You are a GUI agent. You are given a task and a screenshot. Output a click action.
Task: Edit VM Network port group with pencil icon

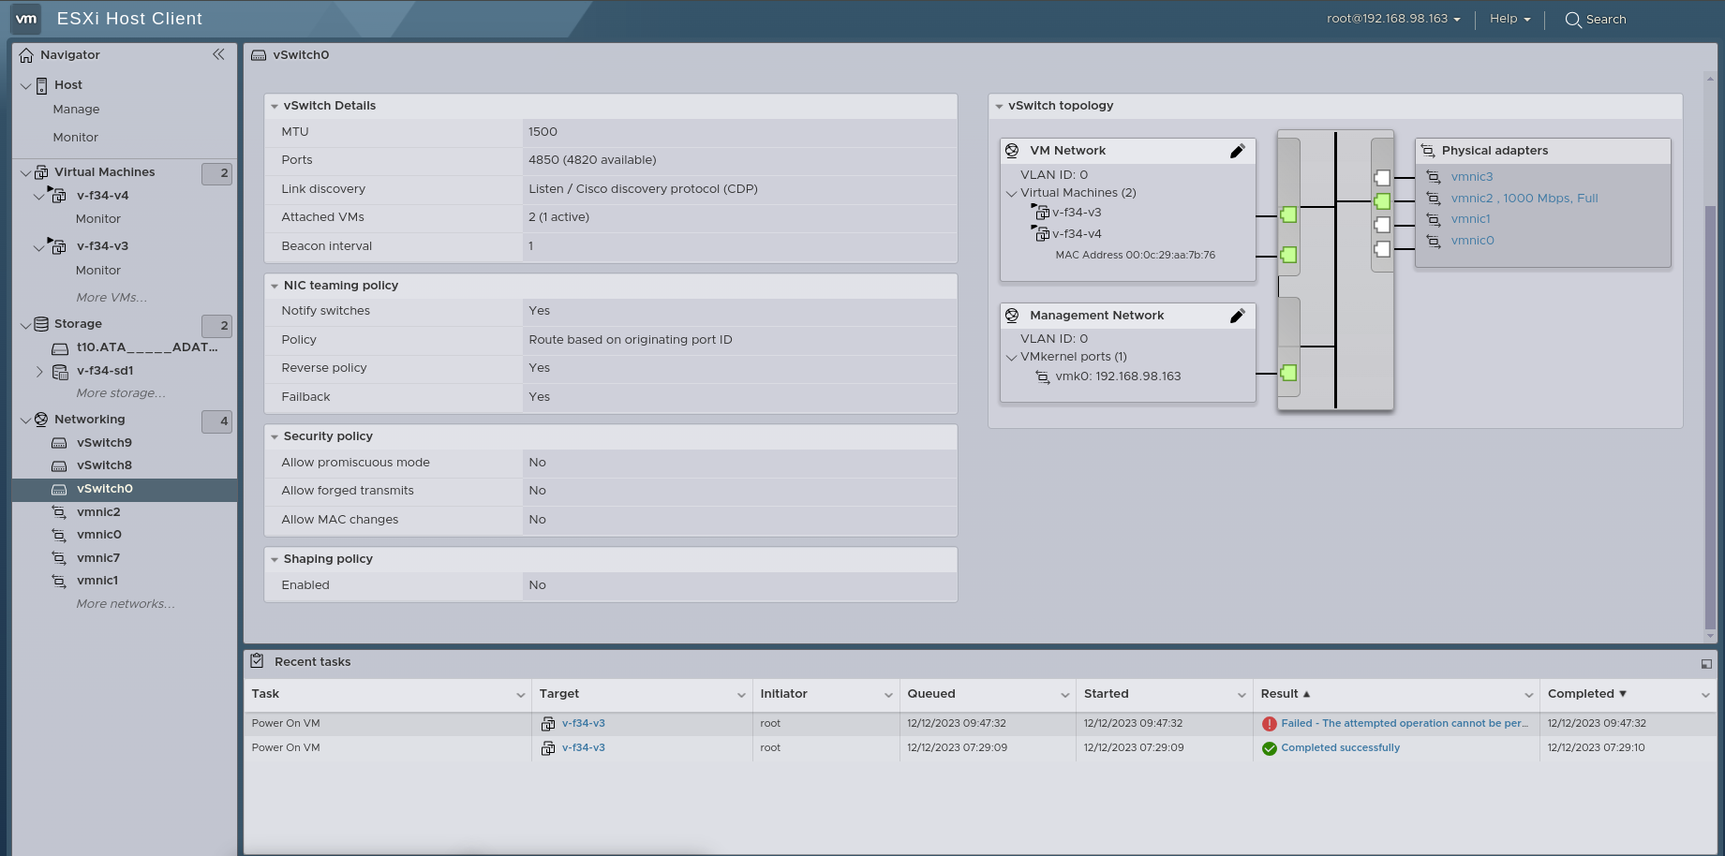click(1237, 151)
